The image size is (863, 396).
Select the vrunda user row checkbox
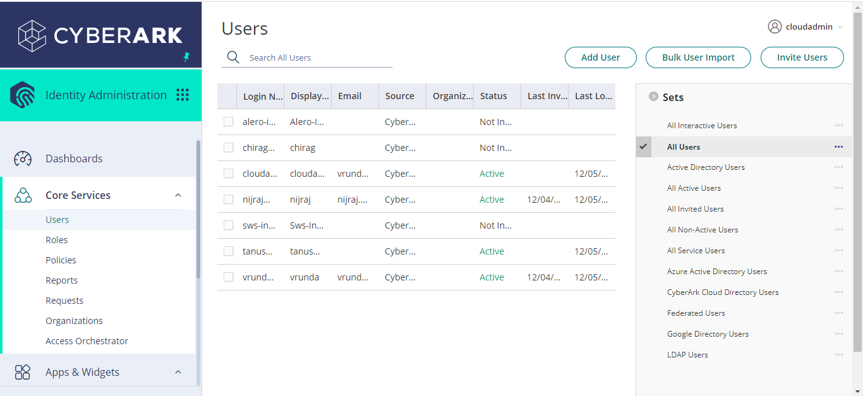[229, 277]
